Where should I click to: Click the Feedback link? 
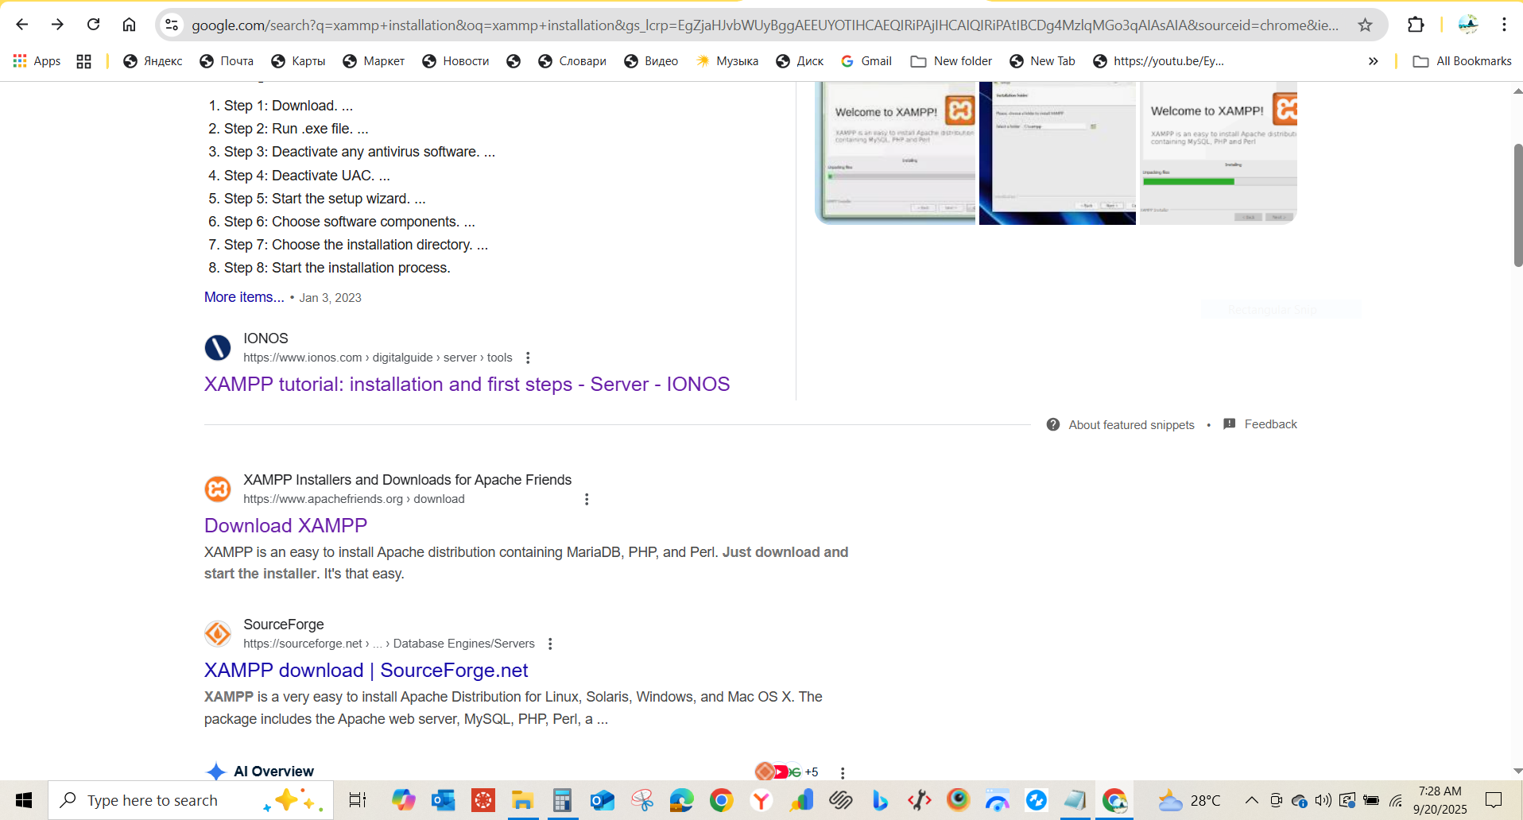(x=1269, y=424)
